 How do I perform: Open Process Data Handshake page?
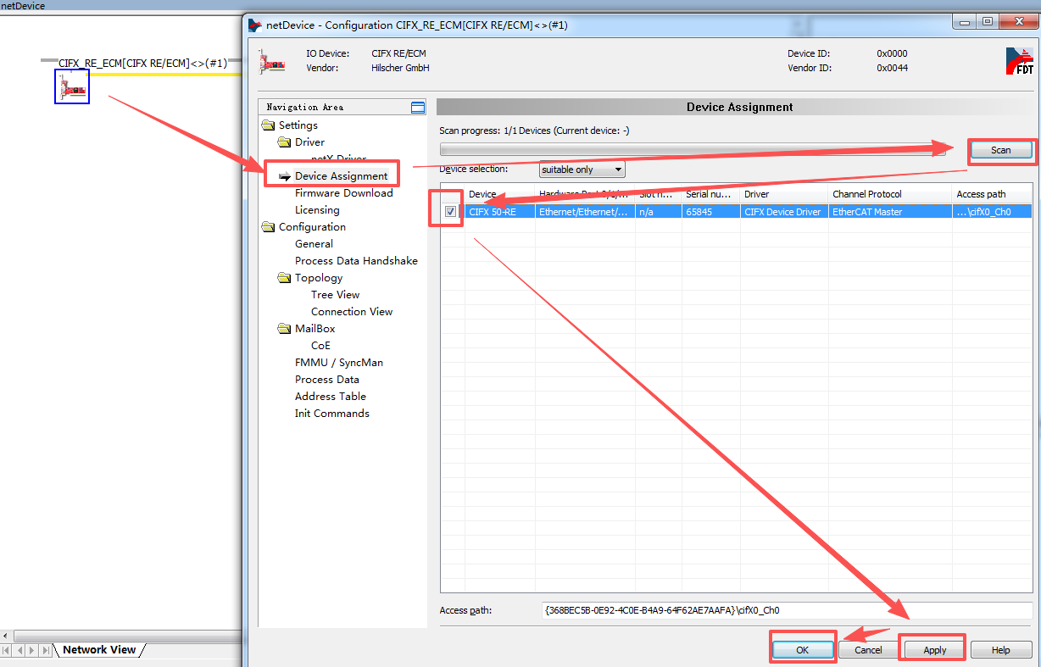pos(356,261)
